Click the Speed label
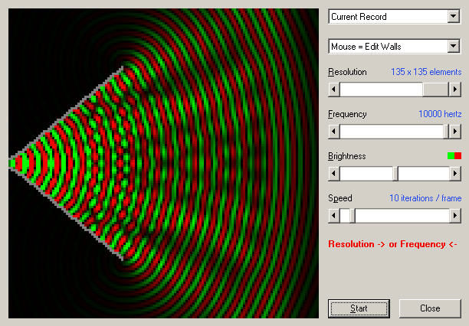469x326 pixels. click(x=340, y=198)
